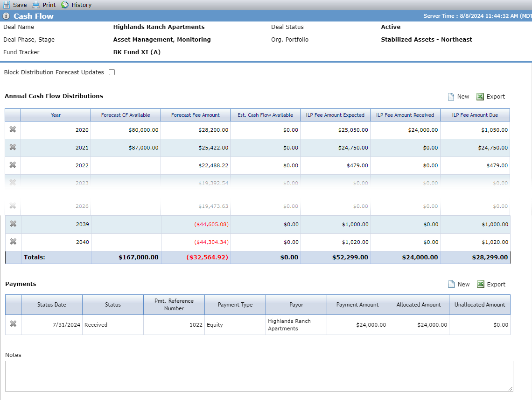Select the $25,050.00 fee expected cell
The width and height of the screenshot is (532, 400).
(x=335, y=130)
